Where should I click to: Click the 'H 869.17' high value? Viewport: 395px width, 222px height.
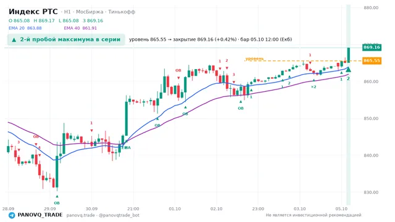[44, 20]
